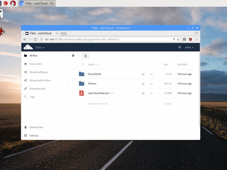This screenshot has height=170, width=227.
Task: Open the red creature desktop icon
Action: coord(2,31)
